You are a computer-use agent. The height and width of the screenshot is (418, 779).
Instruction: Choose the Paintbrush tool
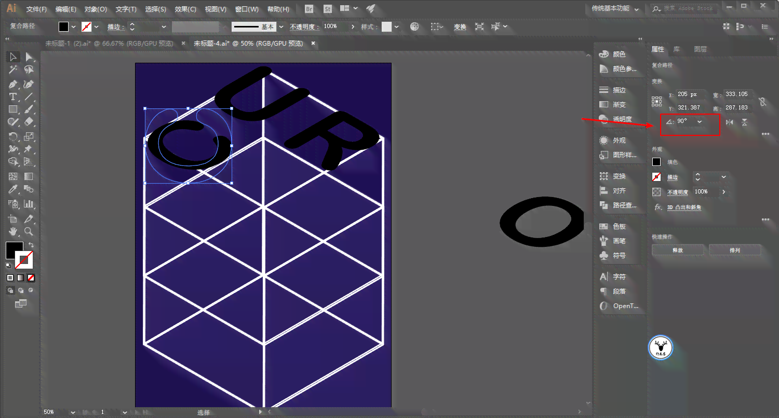pos(29,109)
